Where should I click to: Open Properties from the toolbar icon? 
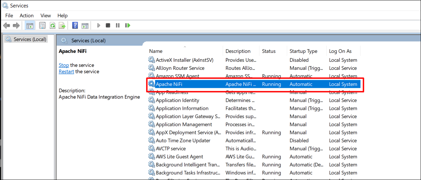42,25
